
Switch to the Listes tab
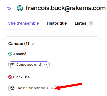(x=80, y=23)
